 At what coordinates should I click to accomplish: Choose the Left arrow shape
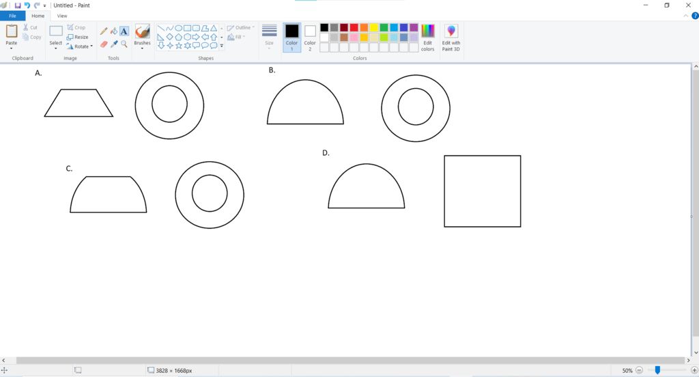click(x=205, y=37)
